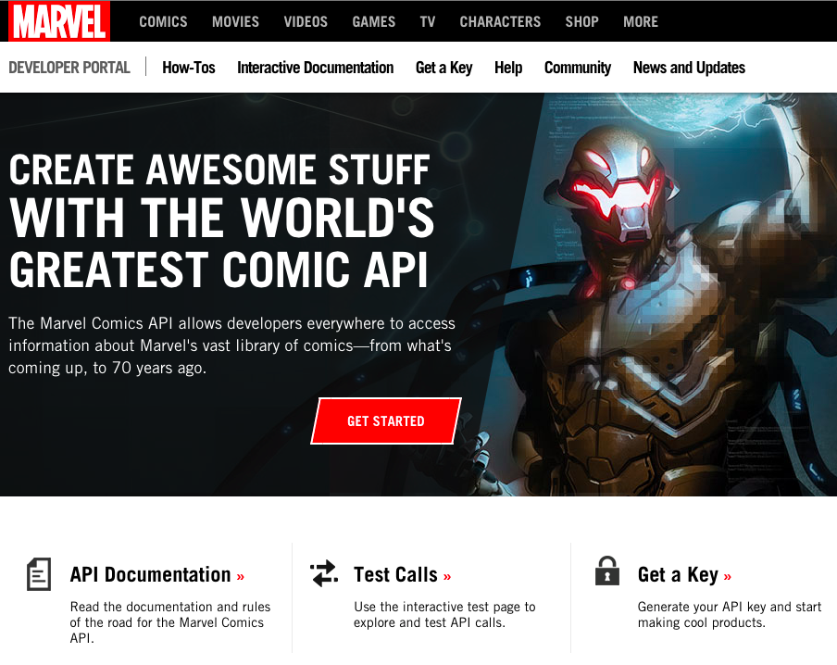Select TV in the top navigation
Image resolution: width=837 pixels, height=665 pixels.
(428, 22)
